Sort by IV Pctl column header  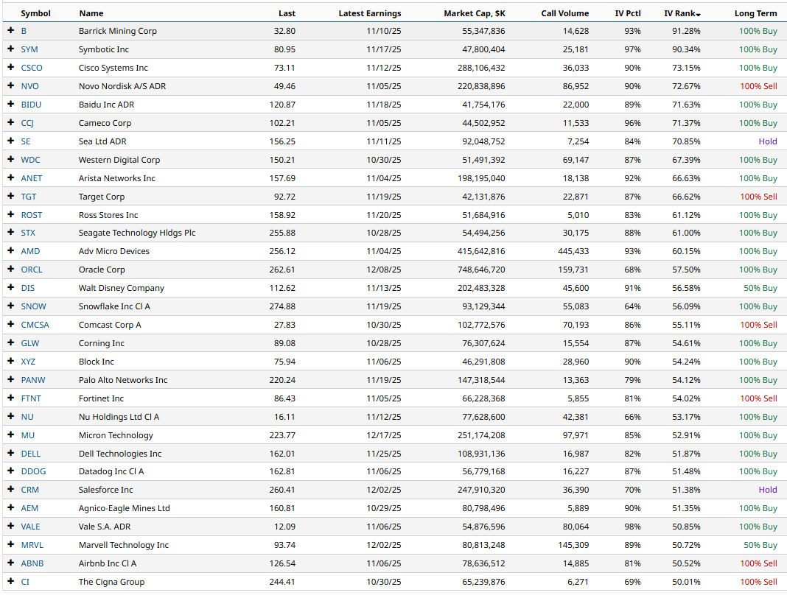[628, 13]
